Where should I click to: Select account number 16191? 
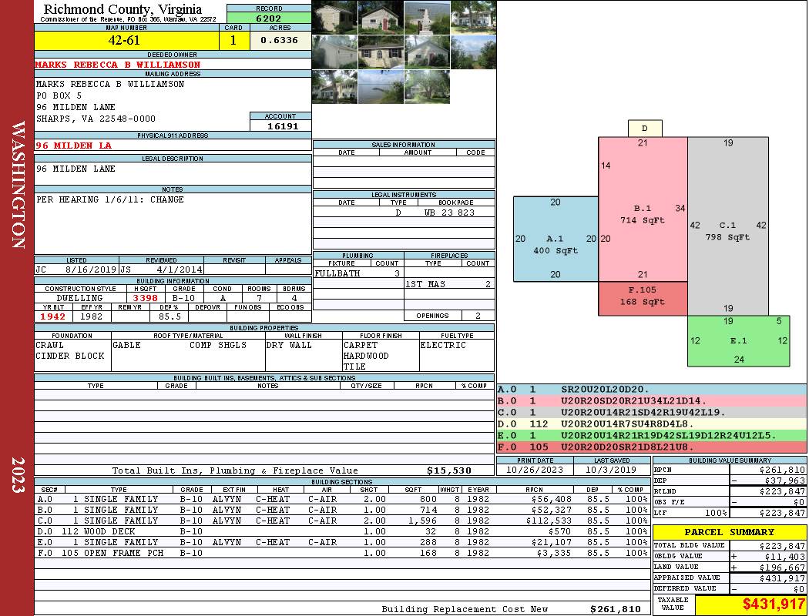pos(282,126)
